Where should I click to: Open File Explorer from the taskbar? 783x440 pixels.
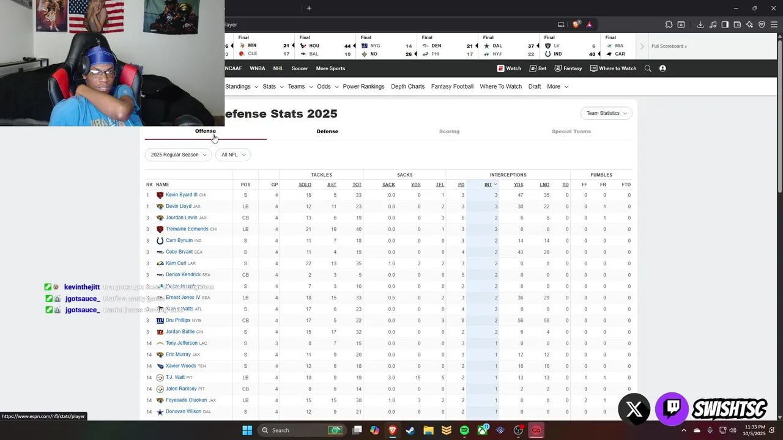[428, 430]
